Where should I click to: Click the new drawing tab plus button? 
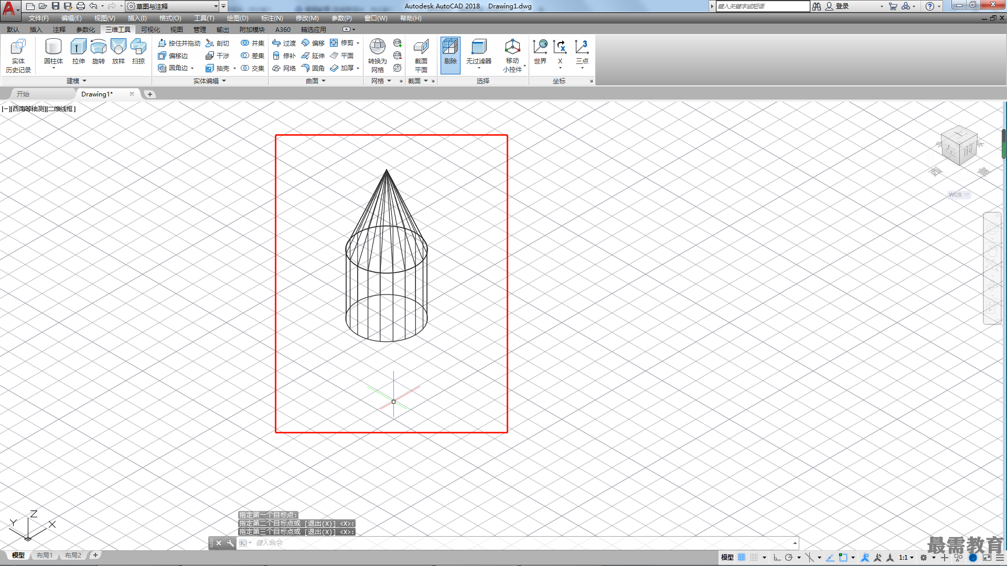150,94
